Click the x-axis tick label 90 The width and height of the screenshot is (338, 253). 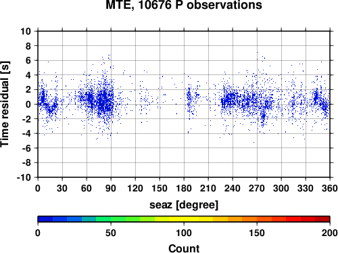pyautogui.click(x=111, y=188)
